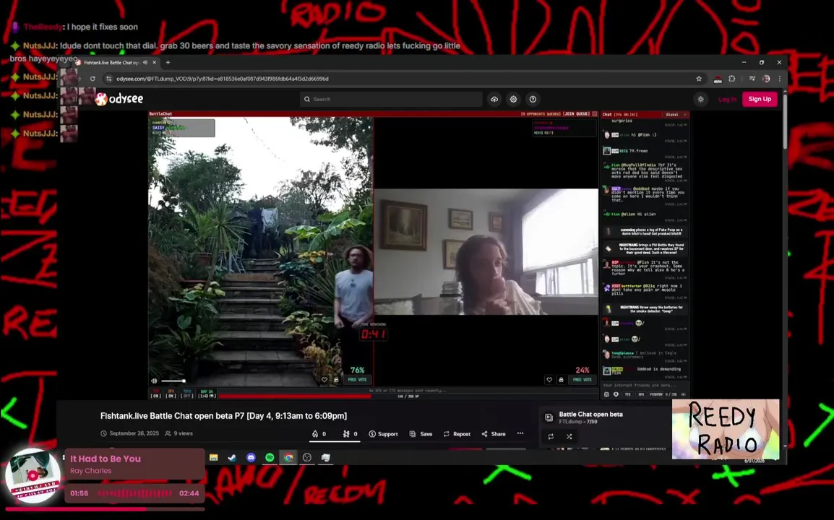
Task: Toggle playlist loop icon
Action: tap(551, 436)
